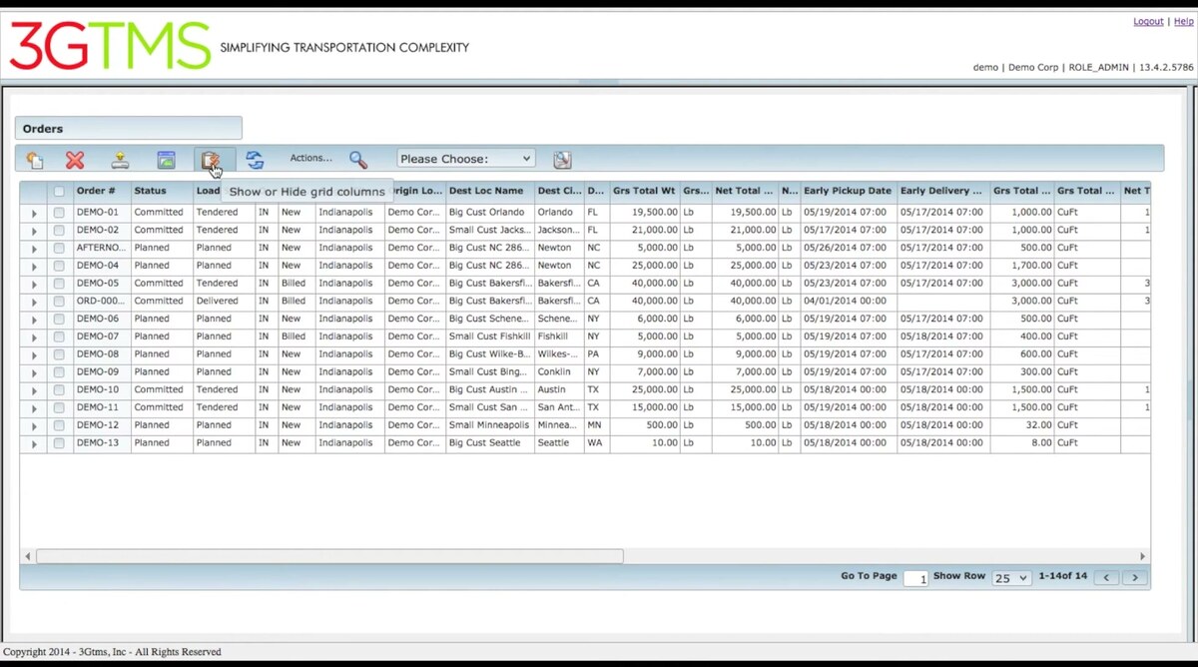This screenshot has width=1198, height=667.
Task: Click the red X delete icon
Action: pyautogui.click(x=75, y=160)
